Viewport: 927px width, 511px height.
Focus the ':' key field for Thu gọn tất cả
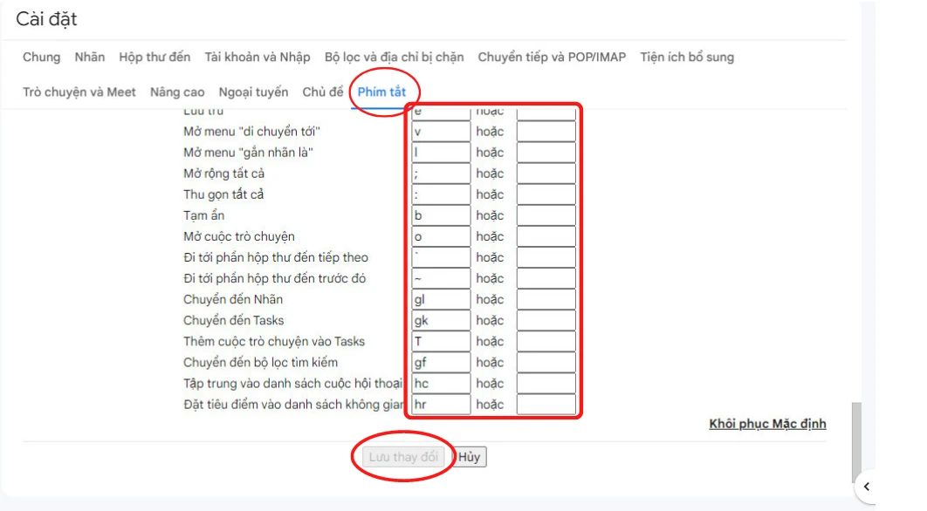coord(441,194)
